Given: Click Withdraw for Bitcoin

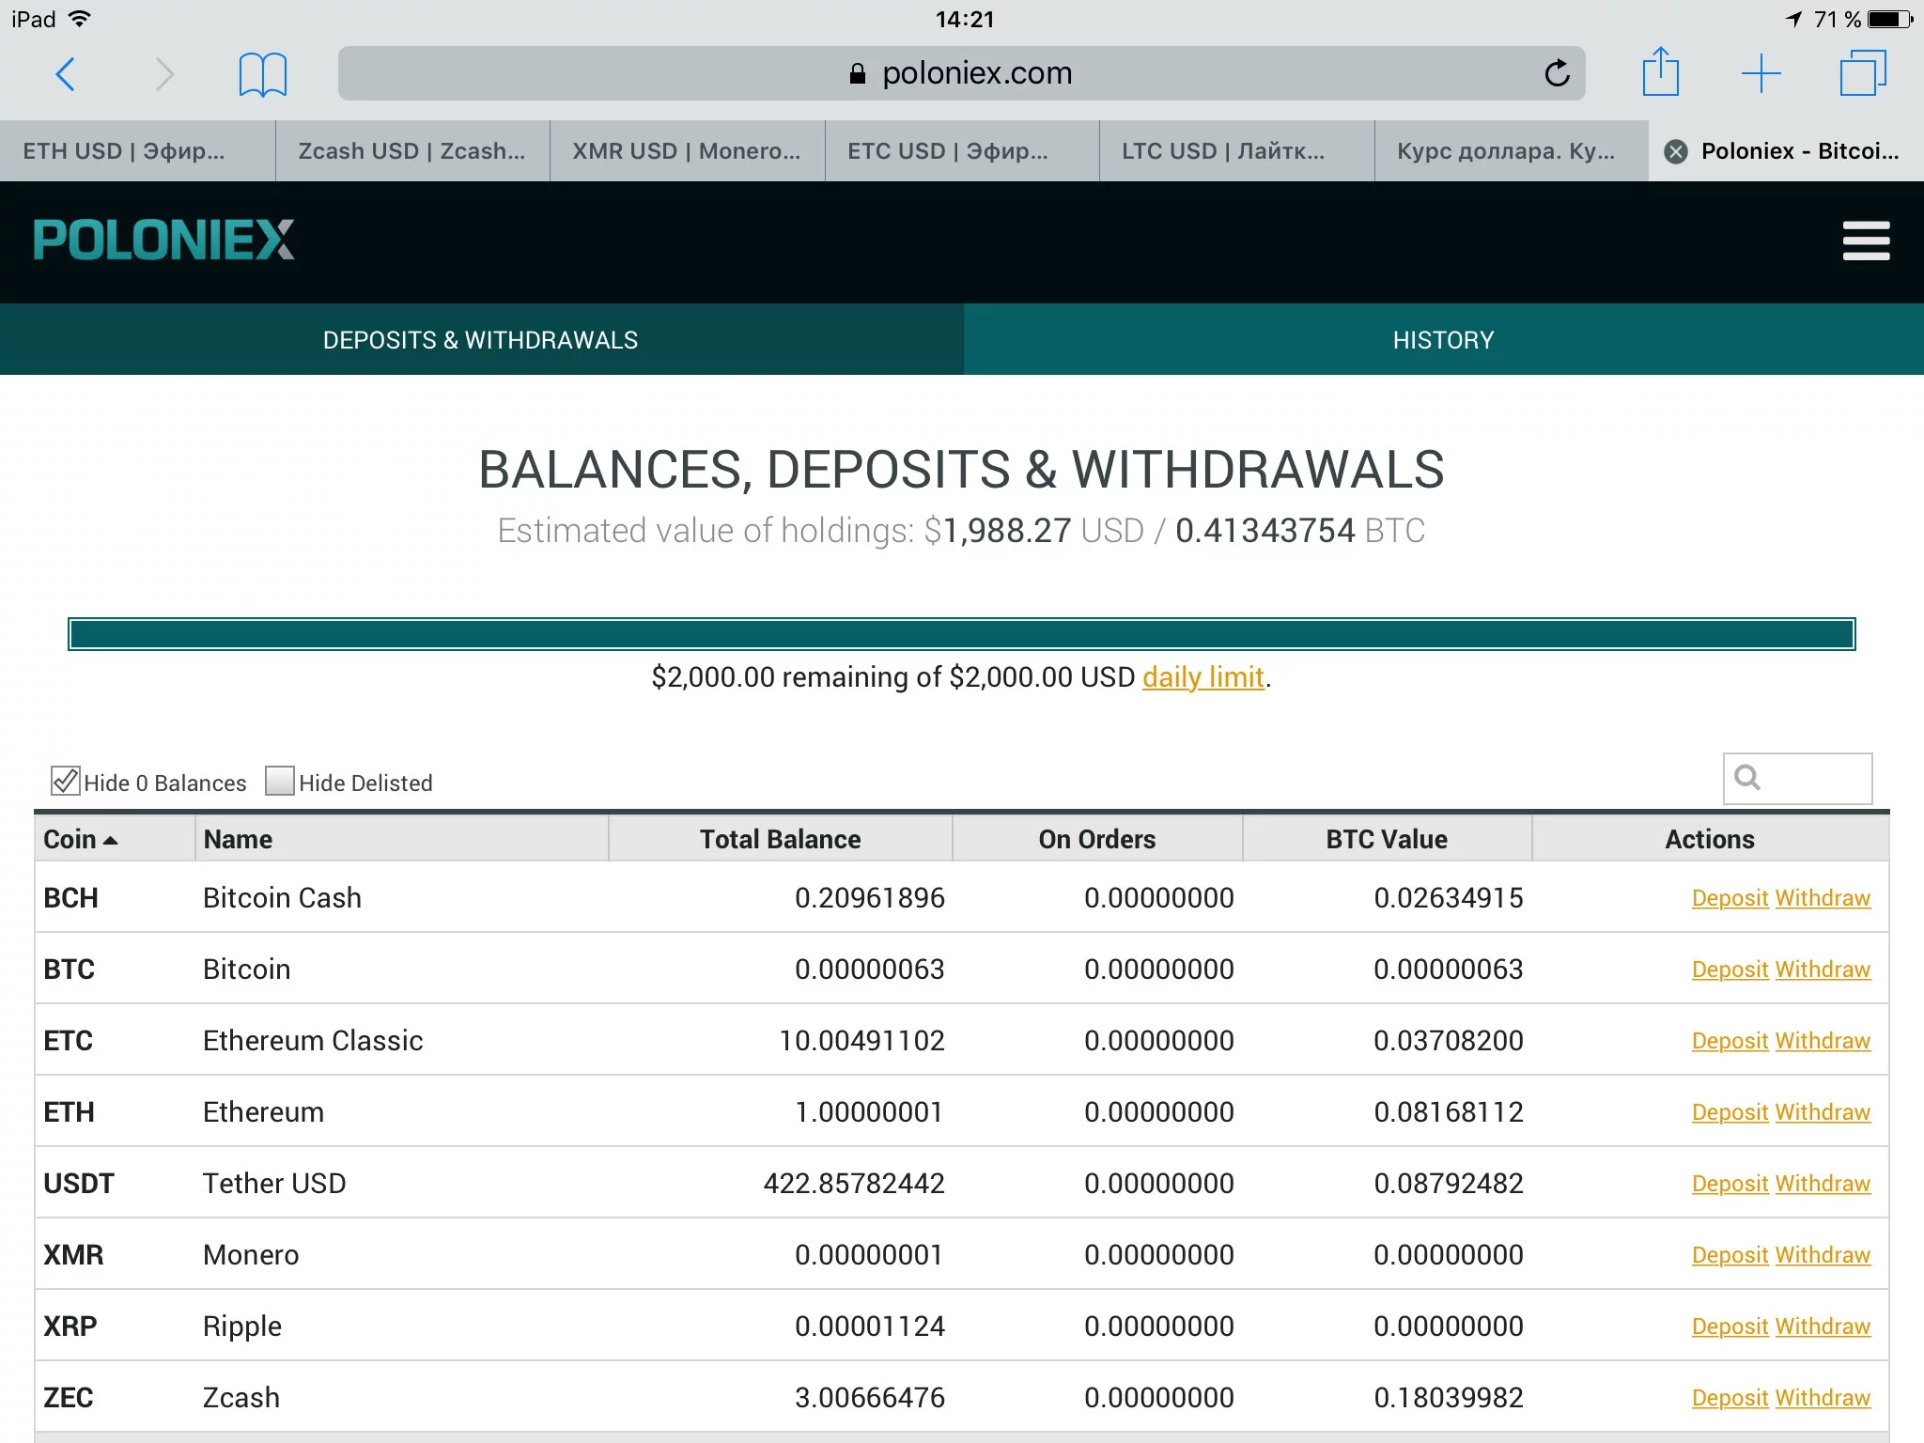Looking at the screenshot, I should click(x=1823, y=970).
